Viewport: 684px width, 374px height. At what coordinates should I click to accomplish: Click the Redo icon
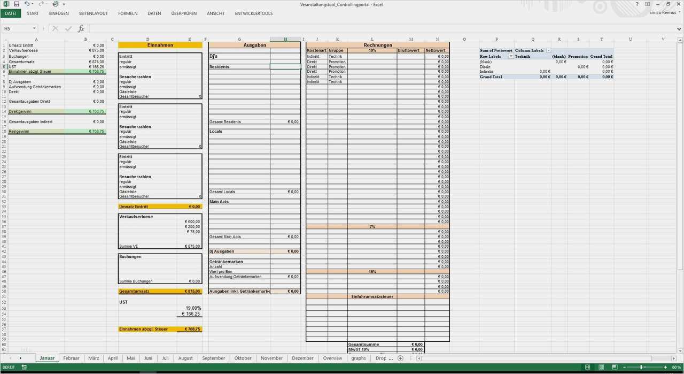(x=42, y=4)
